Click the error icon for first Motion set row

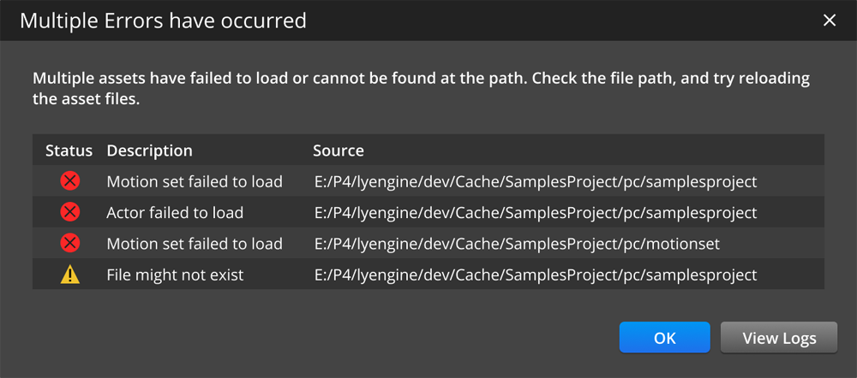pos(70,181)
